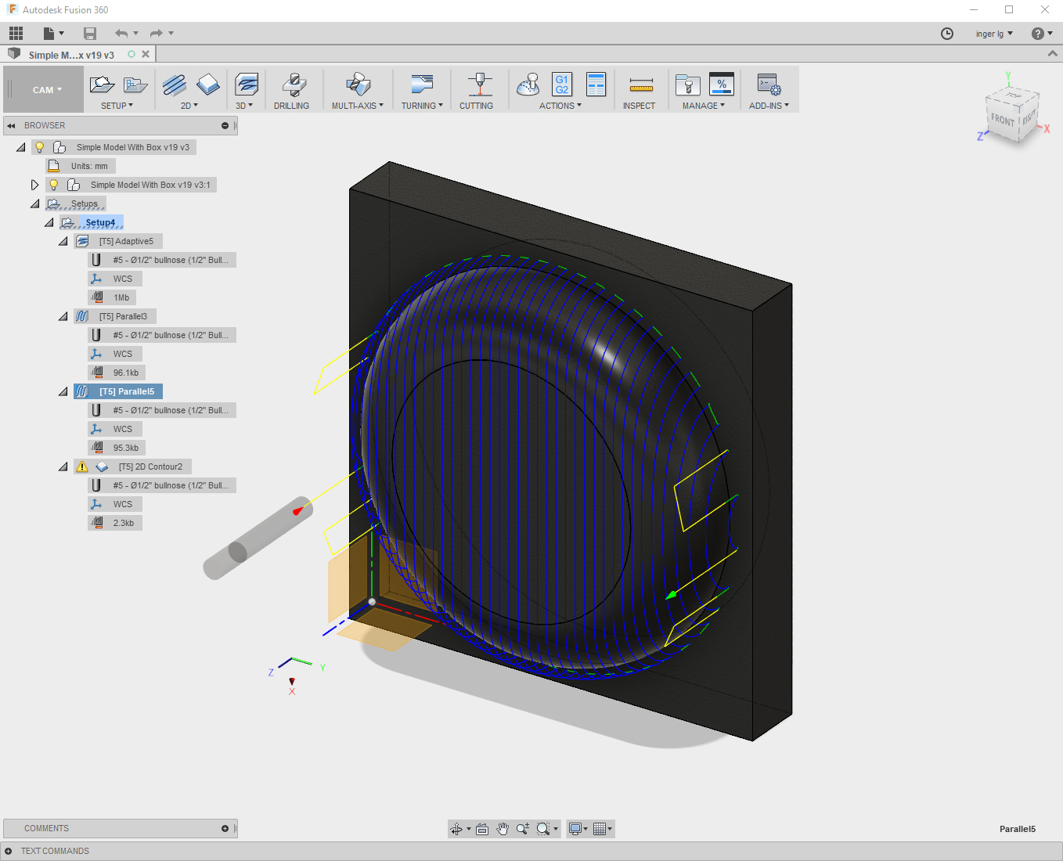This screenshot has height=861, width=1063.
Task: Collapse the [T5] 2D Contour2 operation
Action: click(63, 467)
